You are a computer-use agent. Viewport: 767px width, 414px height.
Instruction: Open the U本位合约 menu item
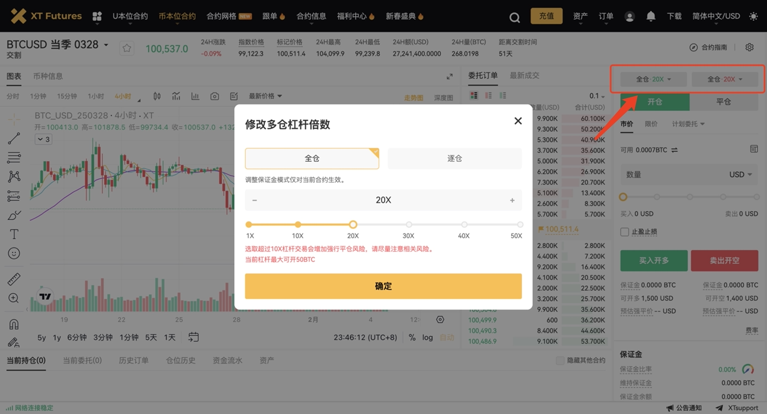pyautogui.click(x=130, y=16)
